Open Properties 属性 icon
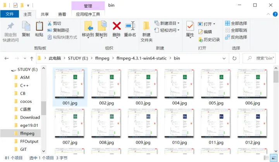 [190, 29]
